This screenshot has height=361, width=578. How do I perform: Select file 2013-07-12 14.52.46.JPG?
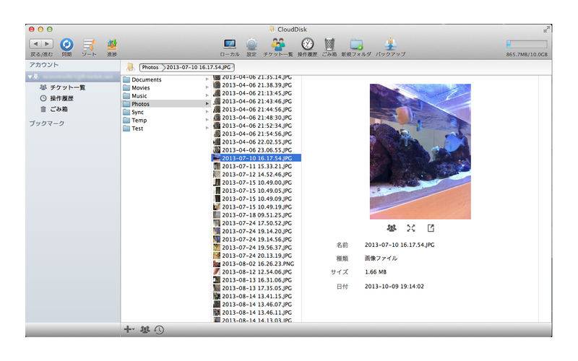(x=256, y=174)
